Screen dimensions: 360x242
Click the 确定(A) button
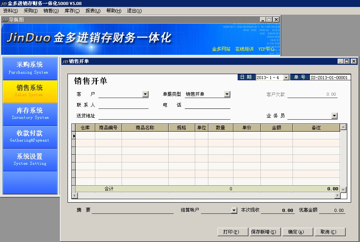click(297, 232)
